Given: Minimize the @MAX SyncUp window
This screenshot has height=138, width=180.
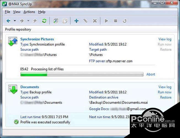Looking at the screenshot, I should (x=155, y=3).
